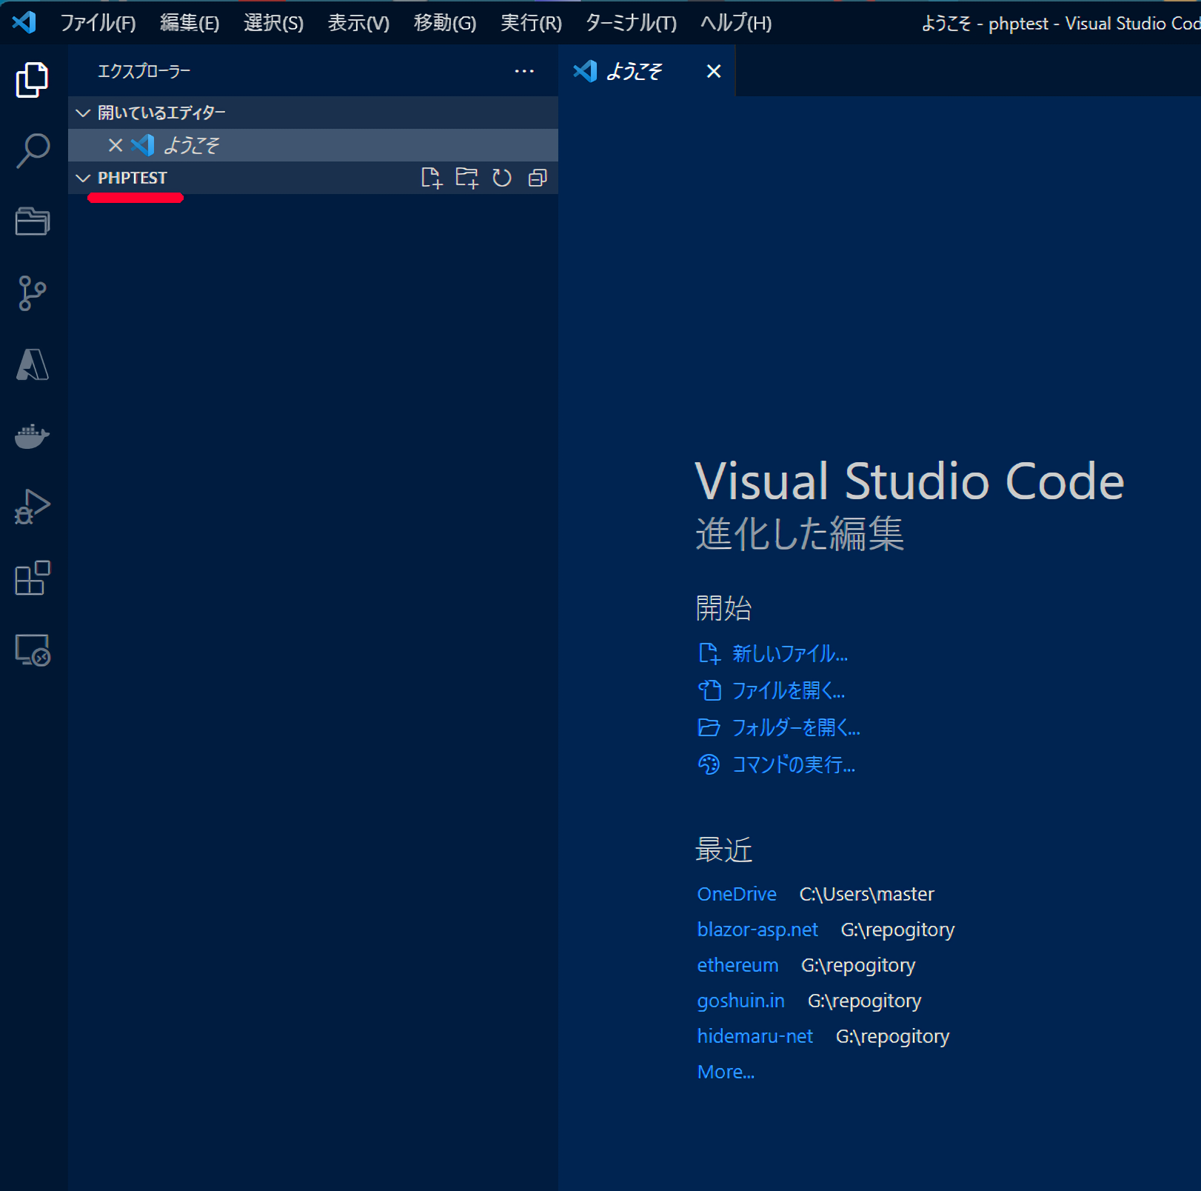Viewport: 1201px width, 1191px height.
Task: Collapse the PHPTEST folder section
Action: [84, 178]
